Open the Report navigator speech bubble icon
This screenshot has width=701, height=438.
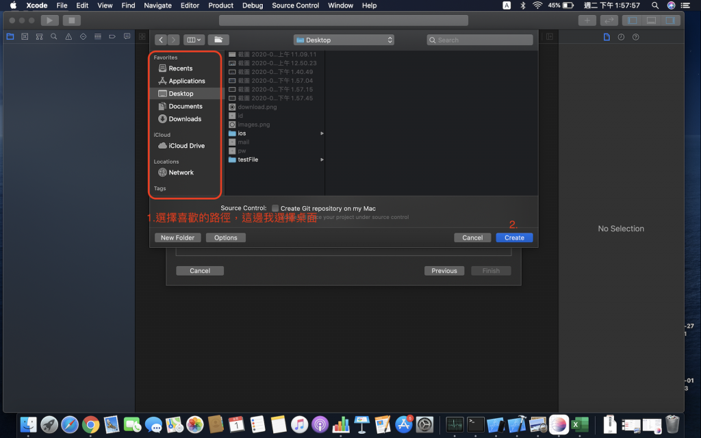[127, 37]
